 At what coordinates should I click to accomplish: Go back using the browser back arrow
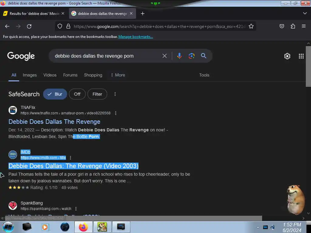click(7, 26)
